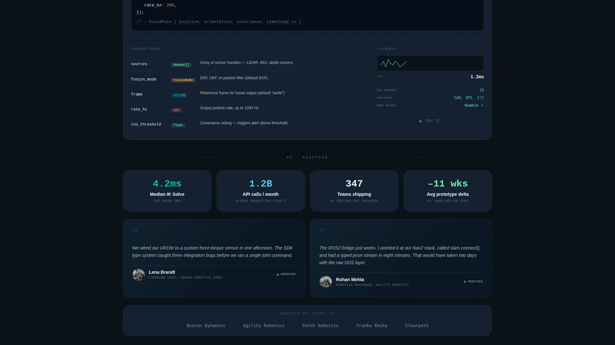Image resolution: width=615 pixels, height=345 pixels.
Task: Click the −11 wks prototype delta stat
Action: [x=448, y=191]
